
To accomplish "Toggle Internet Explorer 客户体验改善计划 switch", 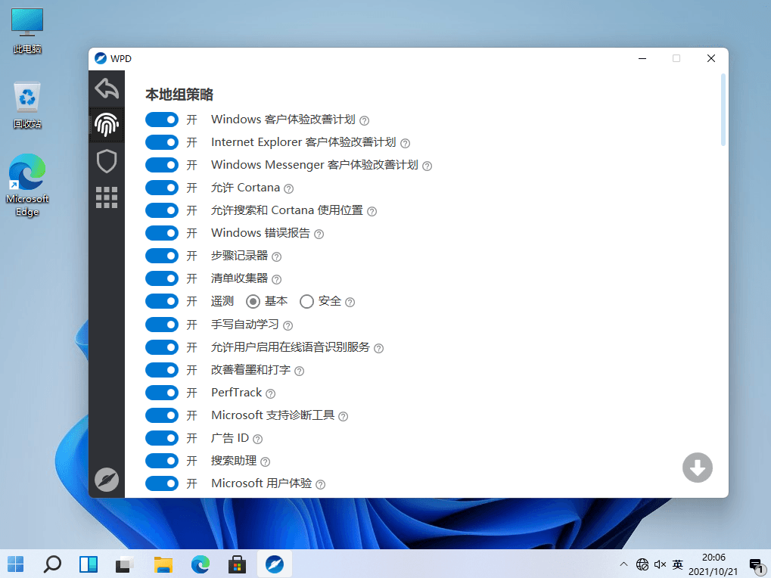I will [x=162, y=142].
